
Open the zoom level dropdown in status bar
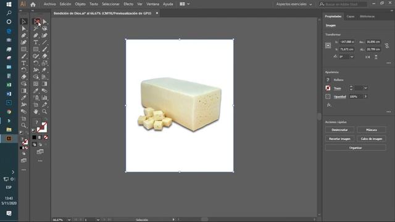[69, 220]
